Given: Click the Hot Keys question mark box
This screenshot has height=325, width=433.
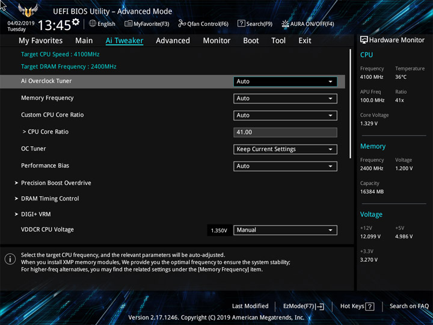Looking at the screenshot, I should click(x=370, y=306).
